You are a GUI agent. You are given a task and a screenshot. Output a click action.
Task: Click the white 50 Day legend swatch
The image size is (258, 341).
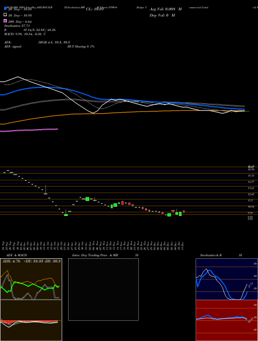click(x=5, y=15)
